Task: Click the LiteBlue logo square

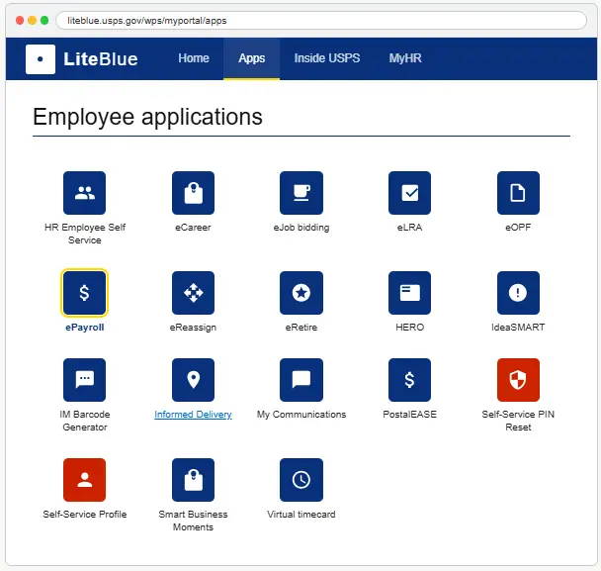Action: pyautogui.click(x=41, y=59)
